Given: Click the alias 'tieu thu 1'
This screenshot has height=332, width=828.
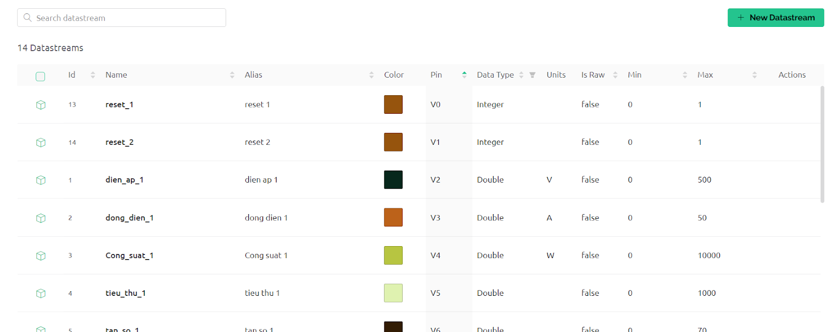Looking at the screenshot, I should 262,293.
